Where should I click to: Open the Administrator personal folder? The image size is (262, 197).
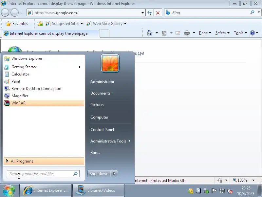[x=102, y=82]
